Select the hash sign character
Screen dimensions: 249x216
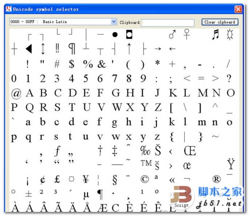click(57, 64)
